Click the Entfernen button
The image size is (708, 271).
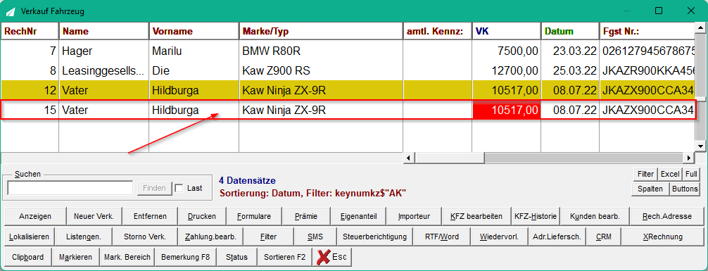[x=150, y=216]
